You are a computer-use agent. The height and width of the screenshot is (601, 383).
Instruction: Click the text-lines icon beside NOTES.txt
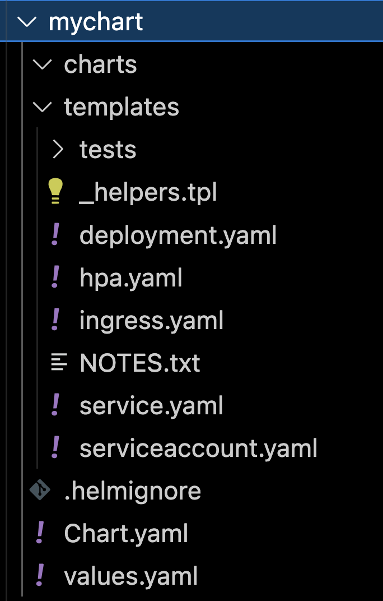(58, 363)
